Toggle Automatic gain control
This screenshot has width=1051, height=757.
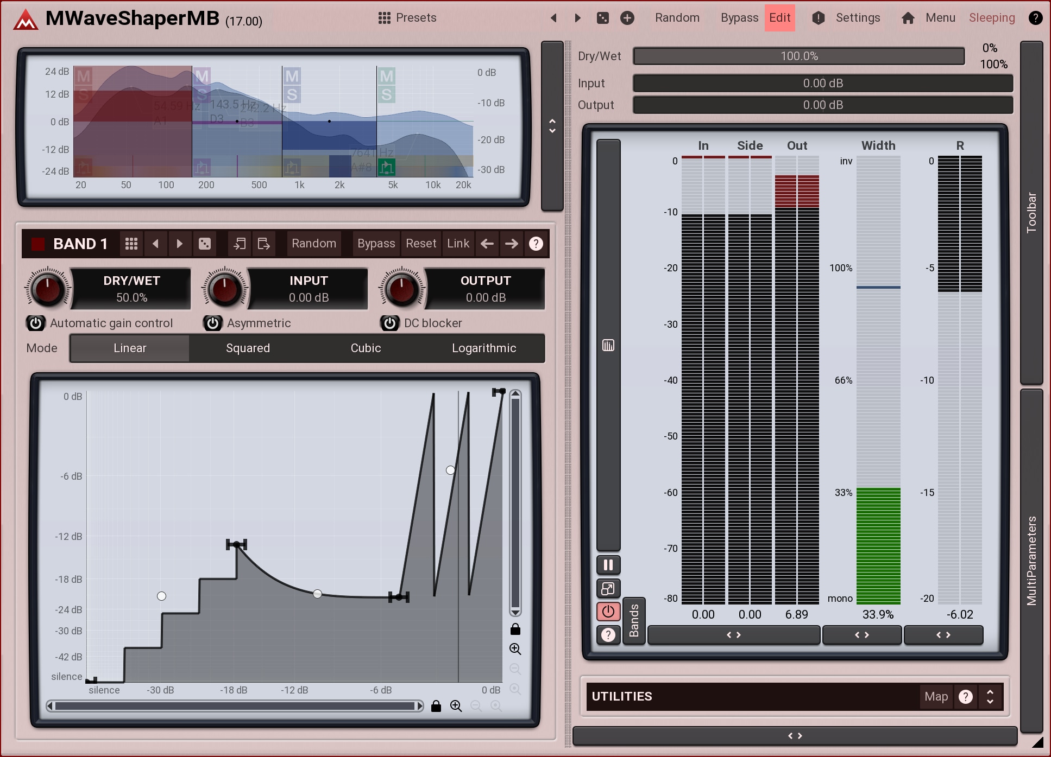(x=36, y=323)
